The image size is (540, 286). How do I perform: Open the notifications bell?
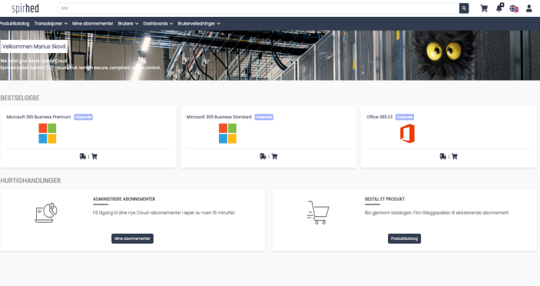(499, 8)
